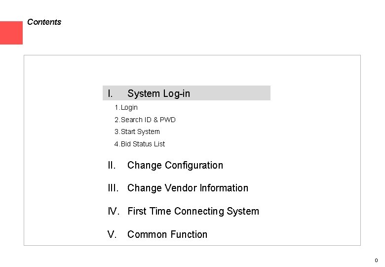Screen dimensions: 385x267
Task: Select 4.Bid Status List entry
Action: [140, 144]
